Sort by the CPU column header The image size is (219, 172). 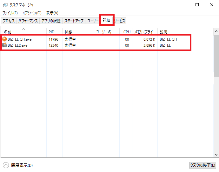click(x=126, y=32)
